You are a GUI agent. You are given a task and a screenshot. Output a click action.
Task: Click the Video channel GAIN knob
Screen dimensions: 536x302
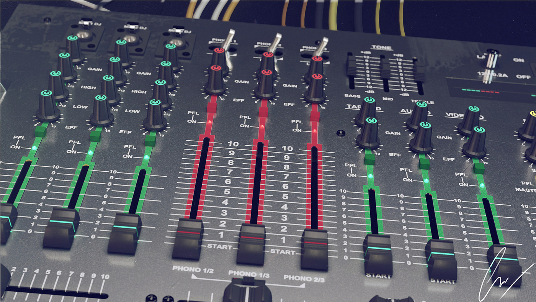[x=471, y=120]
